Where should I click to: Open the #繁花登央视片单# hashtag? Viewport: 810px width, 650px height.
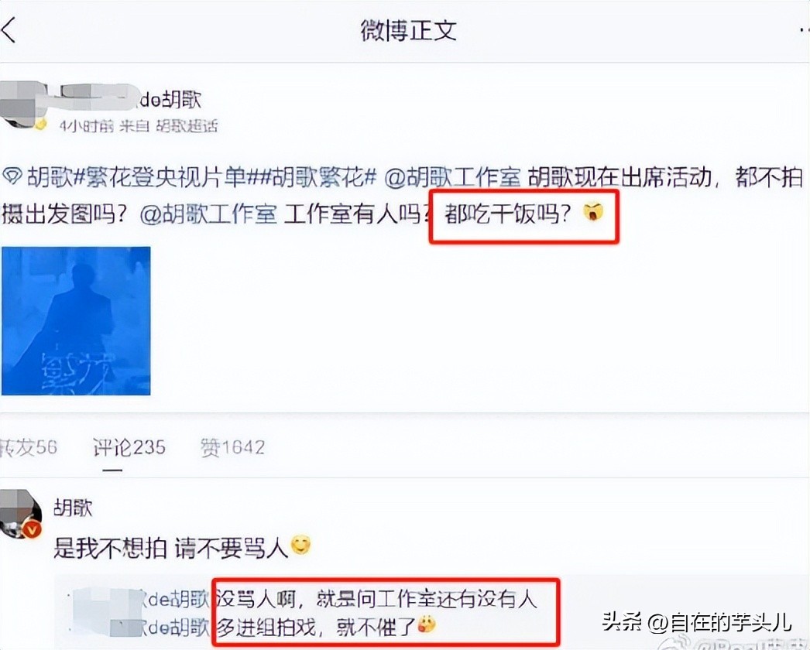pyautogui.click(x=166, y=178)
